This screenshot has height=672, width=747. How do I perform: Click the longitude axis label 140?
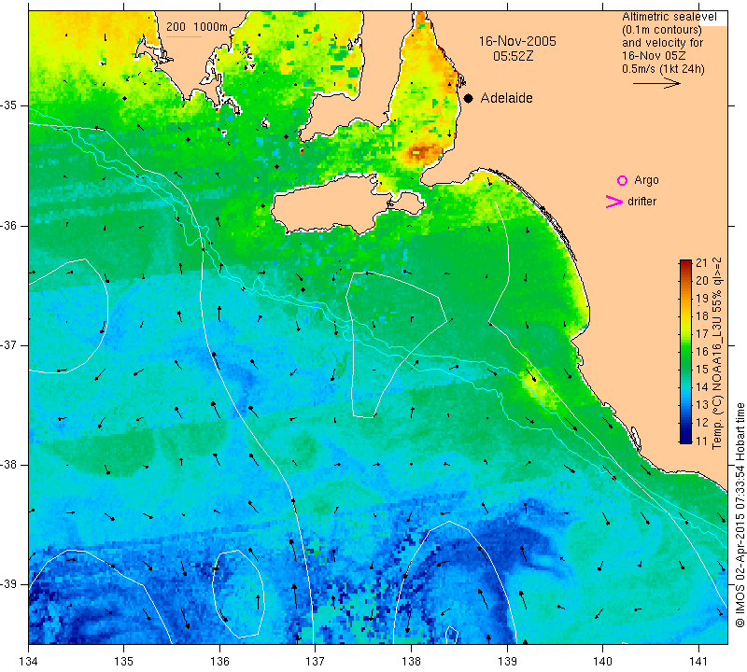(x=602, y=662)
